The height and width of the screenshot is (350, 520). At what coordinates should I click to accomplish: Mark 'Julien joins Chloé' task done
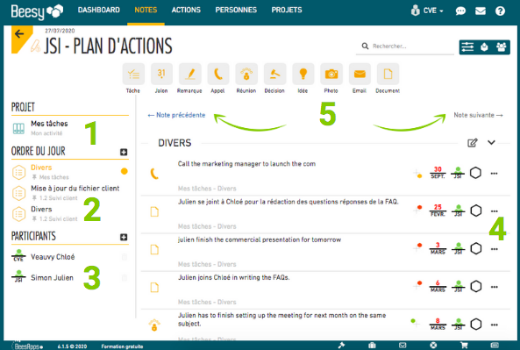476,286
